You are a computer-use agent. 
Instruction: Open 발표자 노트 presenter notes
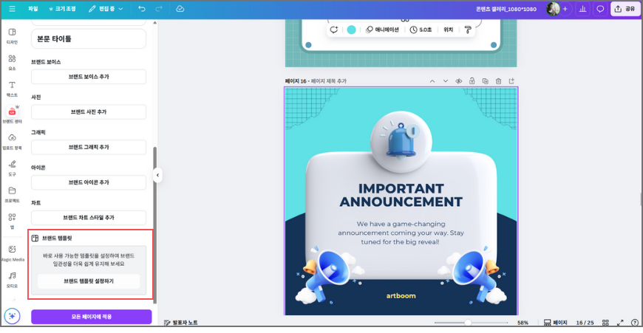coord(181,323)
